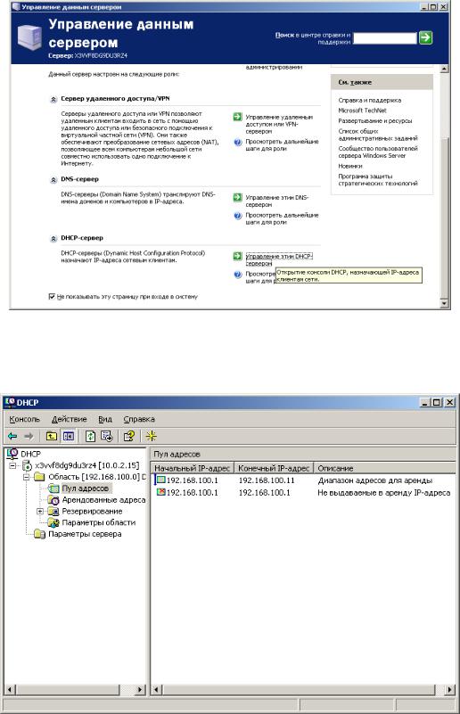This screenshot has width=460, height=714.
Task: Click scroll up arrow of server management page
Action: coord(445,69)
